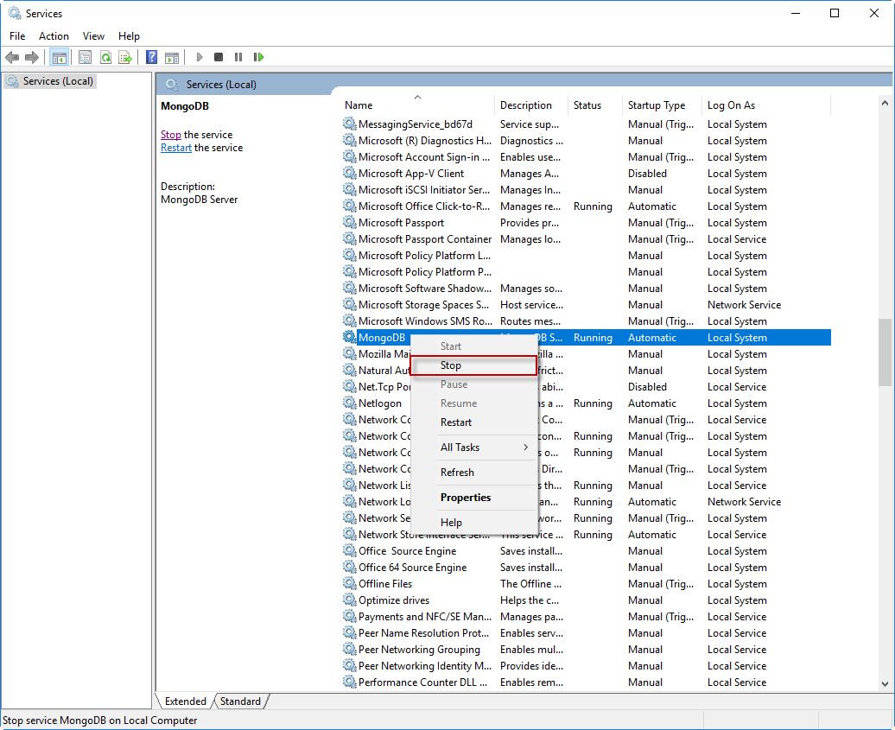Image resolution: width=895 pixels, height=730 pixels.
Task: Click the Export List toolbar icon
Action: (125, 57)
